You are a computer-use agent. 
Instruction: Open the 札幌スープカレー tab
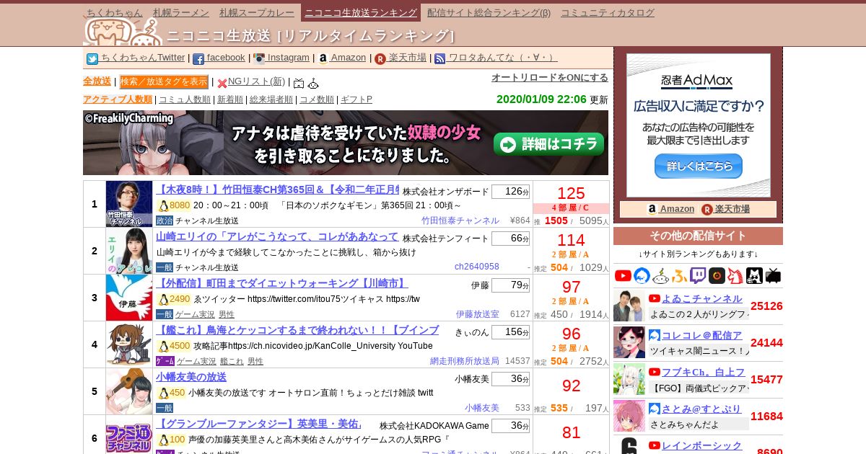[258, 12]
